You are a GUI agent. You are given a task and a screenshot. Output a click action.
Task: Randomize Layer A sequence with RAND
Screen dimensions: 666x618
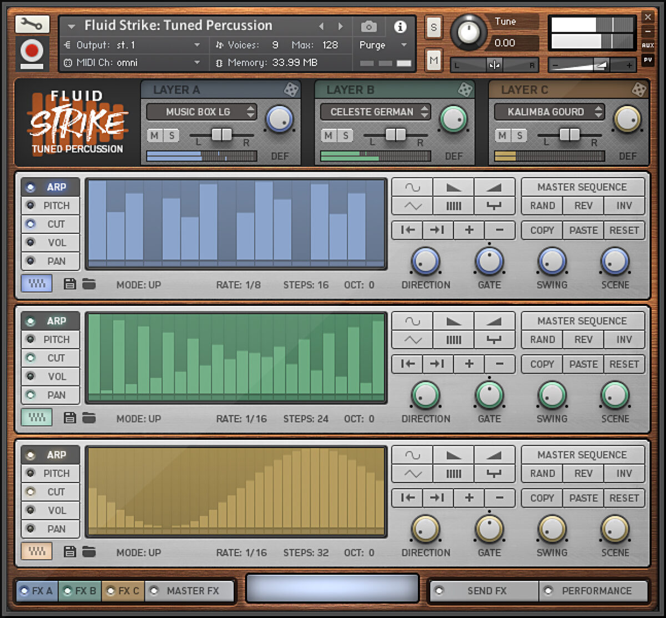point(541,205)
